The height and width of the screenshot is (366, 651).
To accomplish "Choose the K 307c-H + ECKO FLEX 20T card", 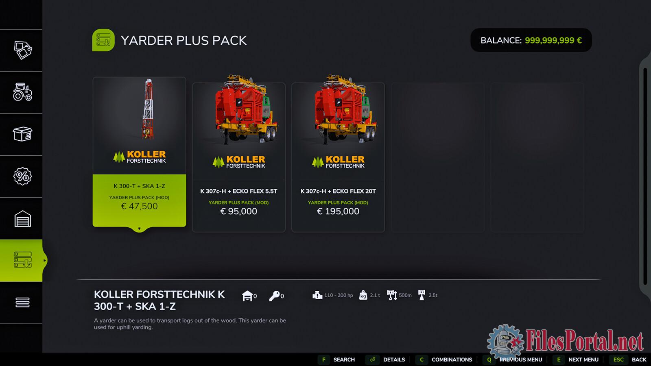I will click(x=338, y=157).
